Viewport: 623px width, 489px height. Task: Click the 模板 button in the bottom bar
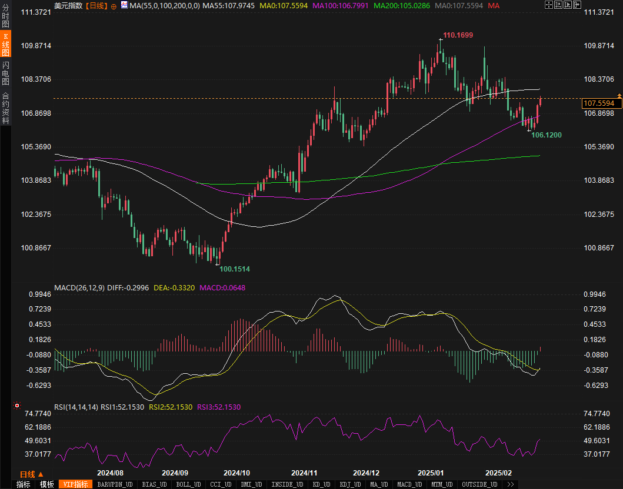tap(46, 484)
